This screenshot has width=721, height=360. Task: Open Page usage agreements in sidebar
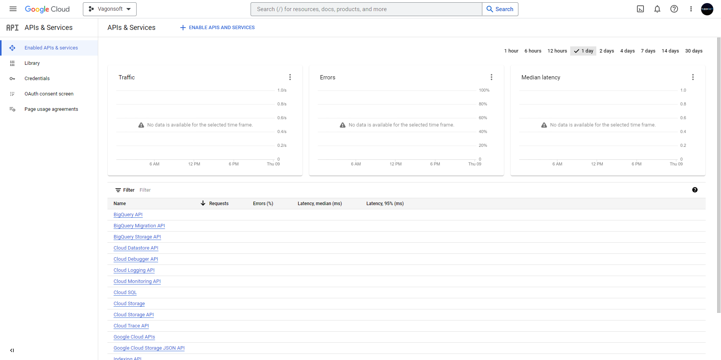(49, 109)
